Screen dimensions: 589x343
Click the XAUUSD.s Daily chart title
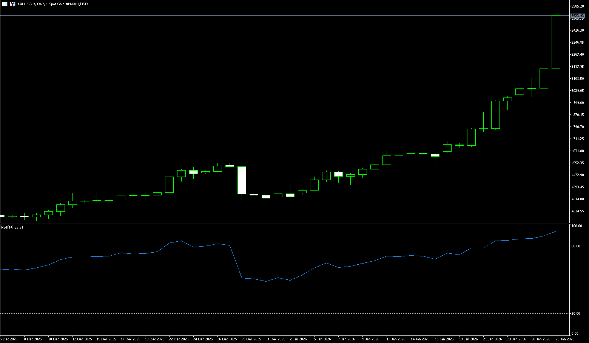coord(52,4)
